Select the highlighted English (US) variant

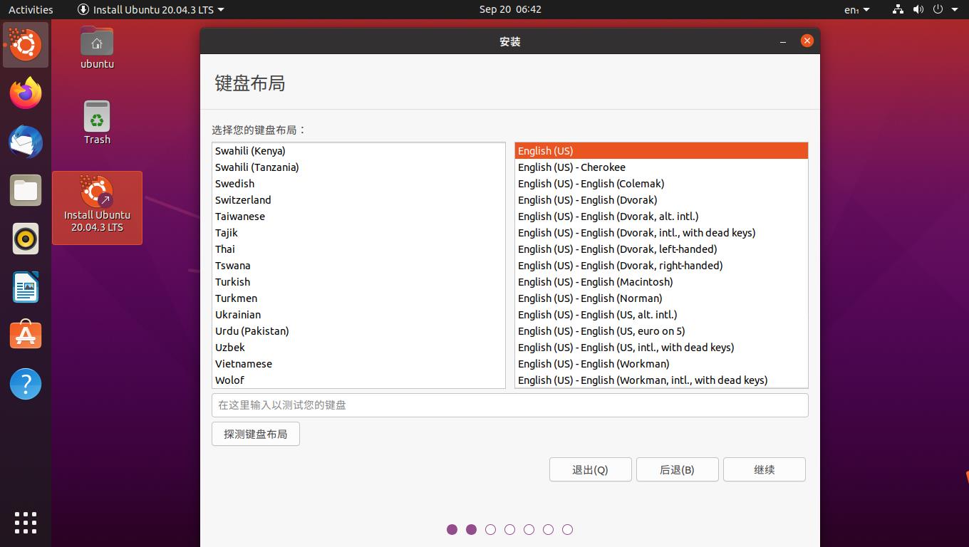pos(661,151)
